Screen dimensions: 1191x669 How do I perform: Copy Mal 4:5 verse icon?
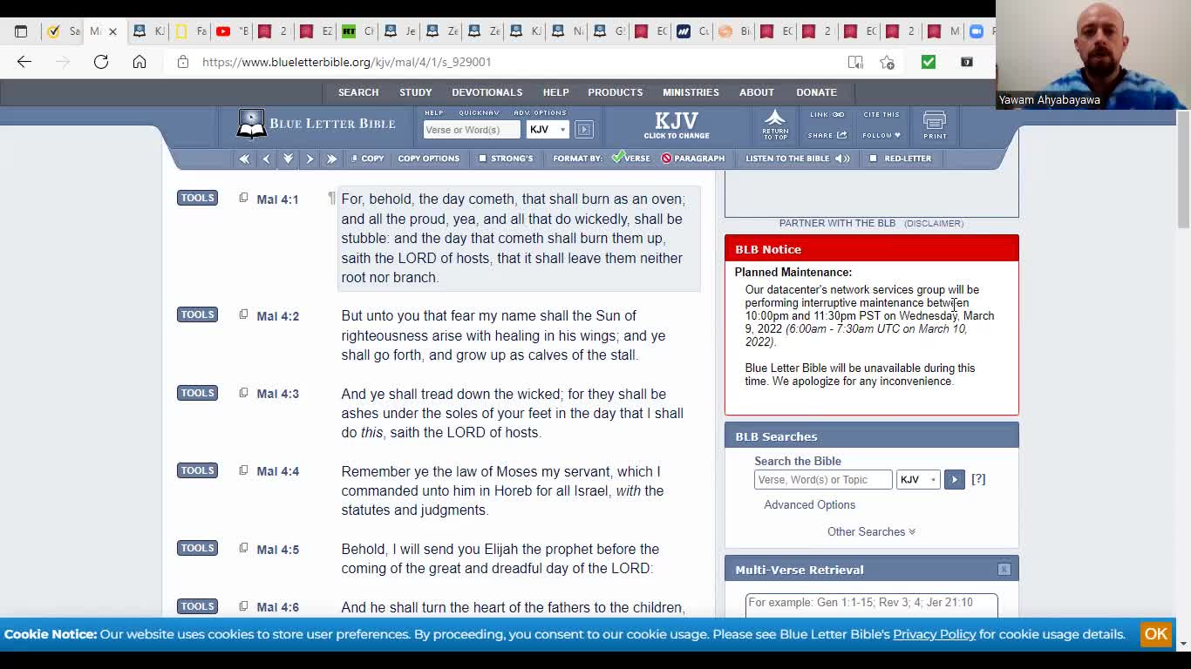(243, 547)
